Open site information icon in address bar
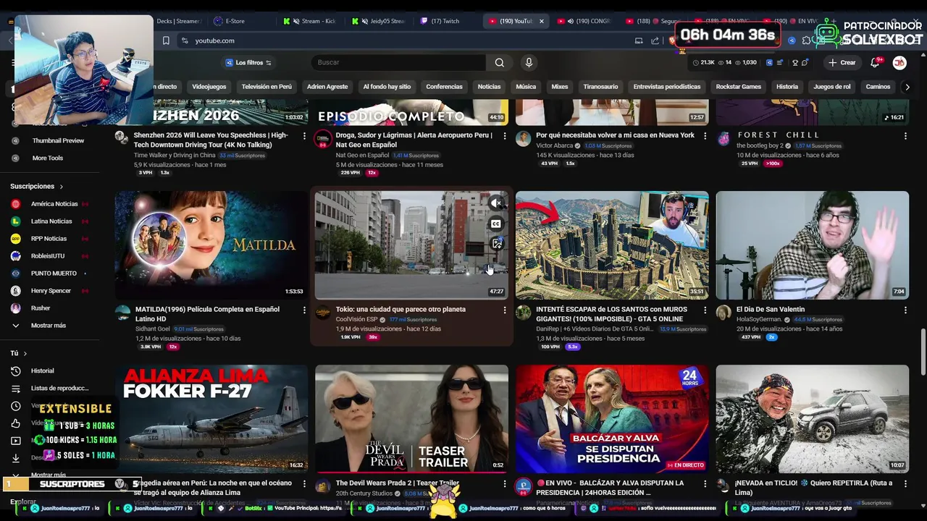The image size is (927, 521). (185, 41)
